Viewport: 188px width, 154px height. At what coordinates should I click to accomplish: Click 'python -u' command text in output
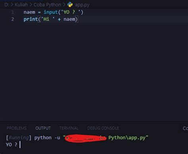coord(47,138)
